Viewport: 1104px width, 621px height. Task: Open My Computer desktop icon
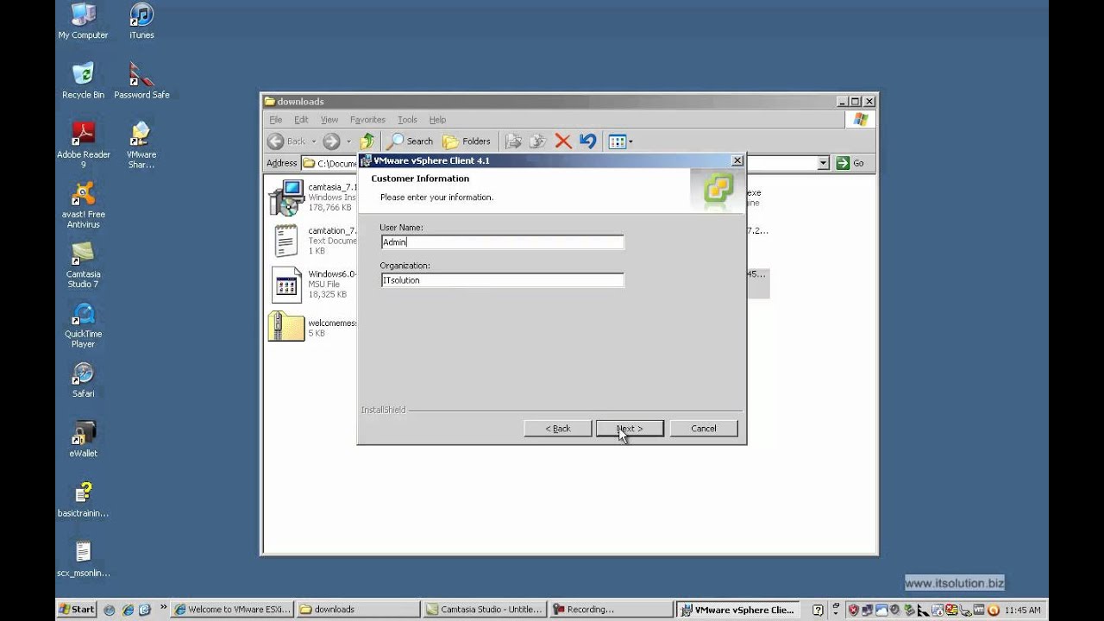[x=83, y=21]
